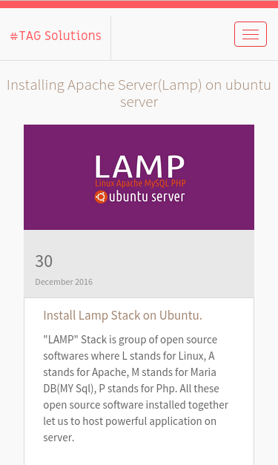Select the page title 'Installing Apache Server(Lamp) on ubuntu server'
This screenshot has width=278, height=465.
pyautogui.click(x=139, y=93)
